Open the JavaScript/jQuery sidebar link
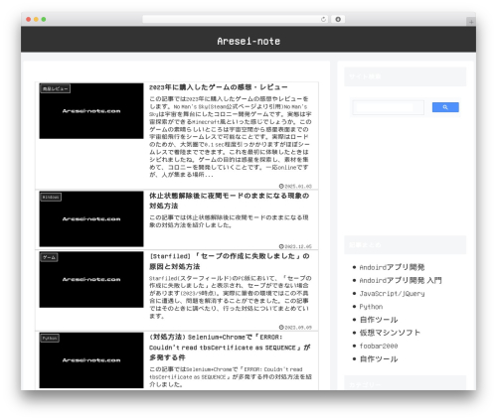 click(392, 294)
